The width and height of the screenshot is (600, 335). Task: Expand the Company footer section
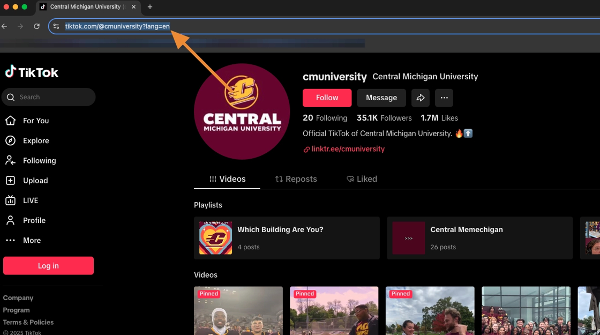[x=18, y=298]
